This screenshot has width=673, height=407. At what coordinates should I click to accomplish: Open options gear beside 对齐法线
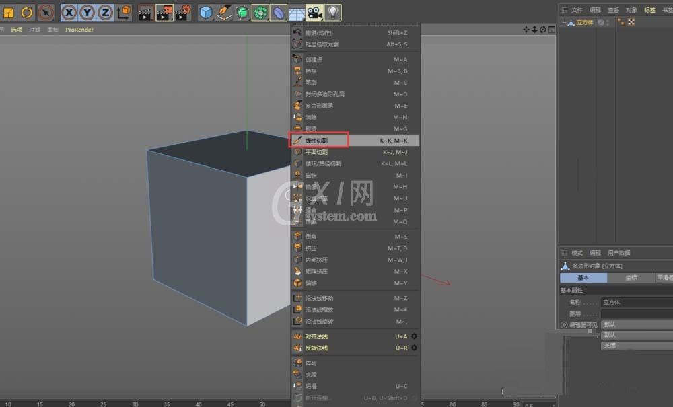point(414,336)
